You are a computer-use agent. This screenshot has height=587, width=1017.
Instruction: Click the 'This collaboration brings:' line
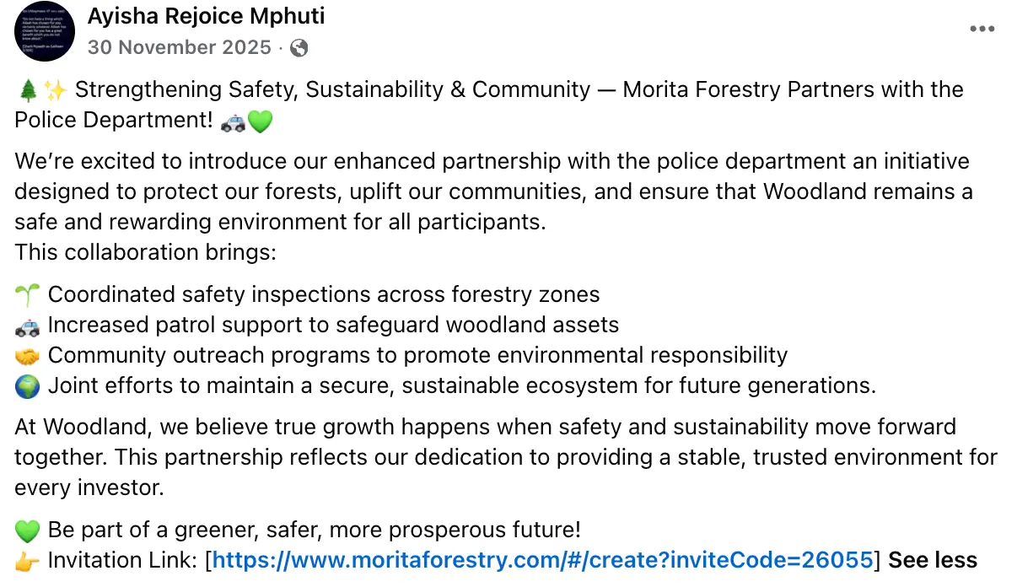click(146, 252)
